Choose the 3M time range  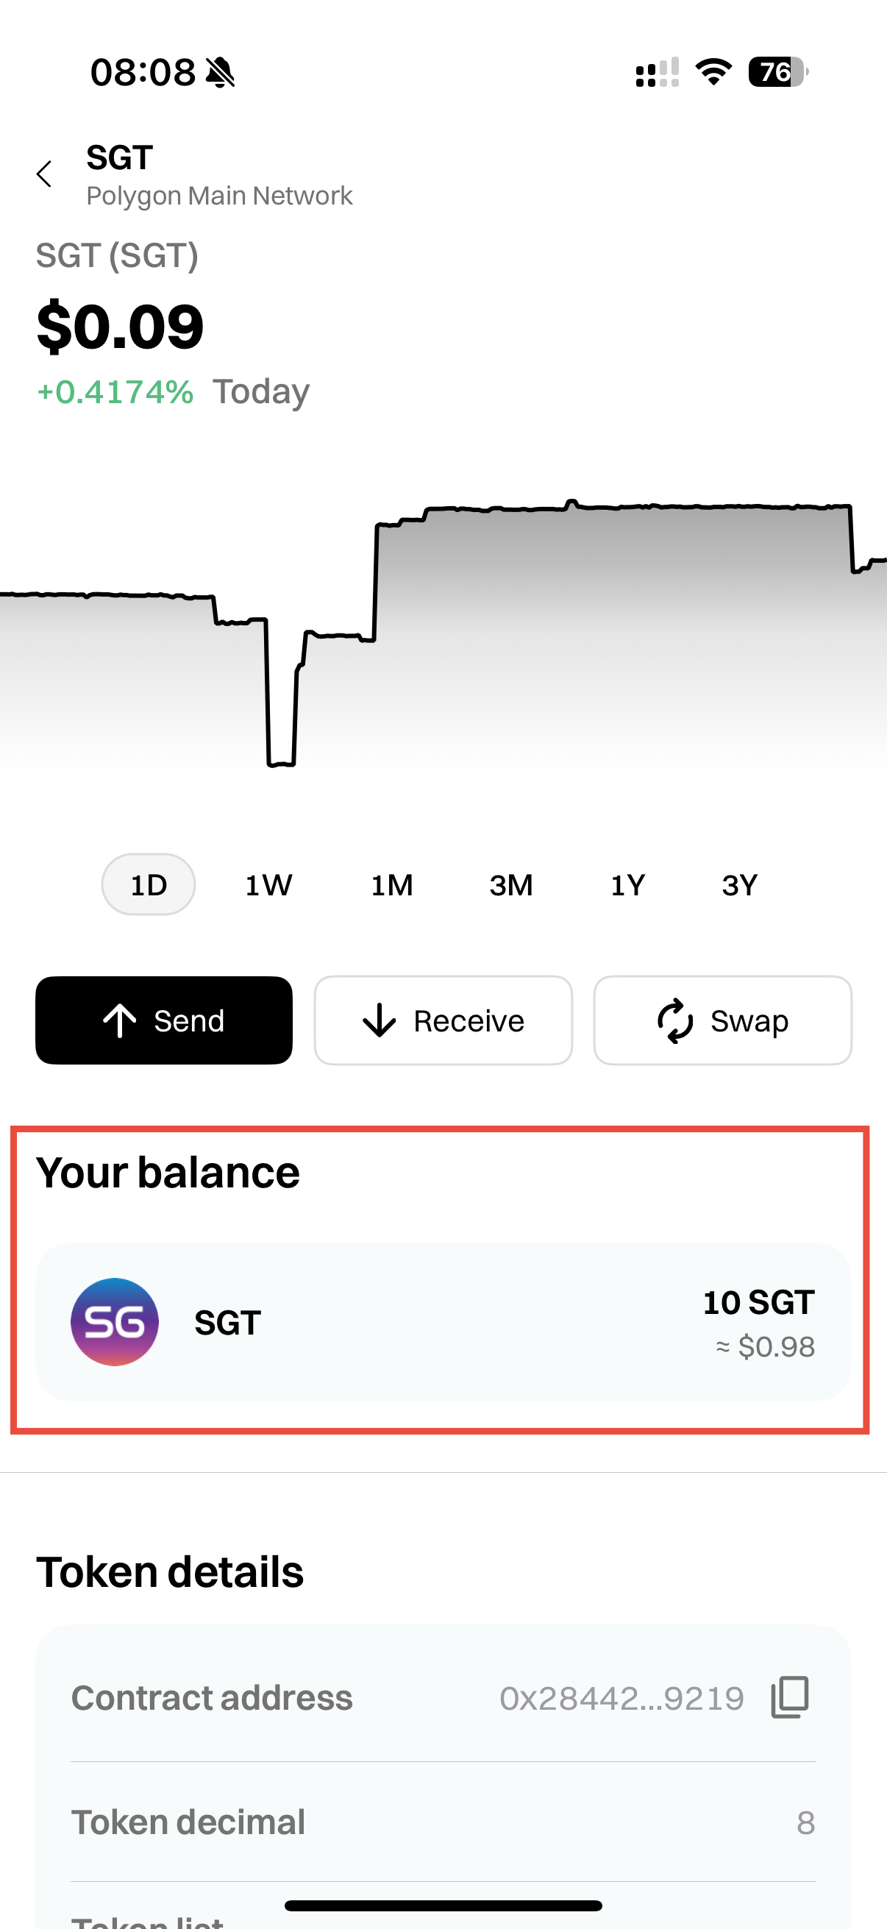coord(511,884)
